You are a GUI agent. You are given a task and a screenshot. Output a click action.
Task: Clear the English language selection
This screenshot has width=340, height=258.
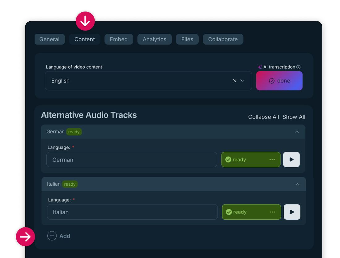[x=235, y=81]
